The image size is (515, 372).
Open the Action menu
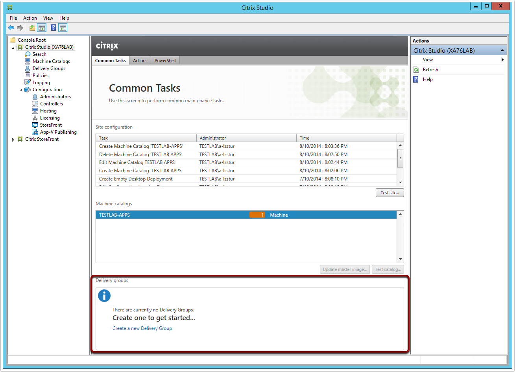coord(30,18)
